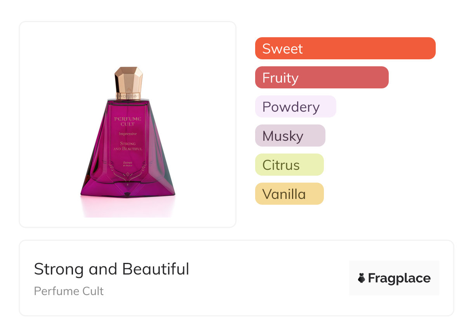Click the Fragplace wordmark text

coord(399,278)
